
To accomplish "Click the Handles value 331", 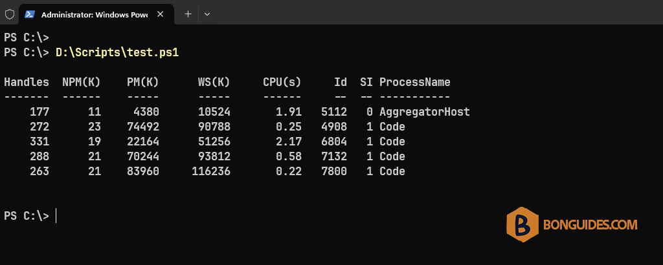I will pos(39,142).
